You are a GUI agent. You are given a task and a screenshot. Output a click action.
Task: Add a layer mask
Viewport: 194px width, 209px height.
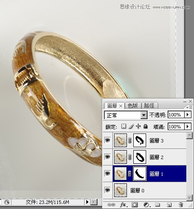coord(135,205)
